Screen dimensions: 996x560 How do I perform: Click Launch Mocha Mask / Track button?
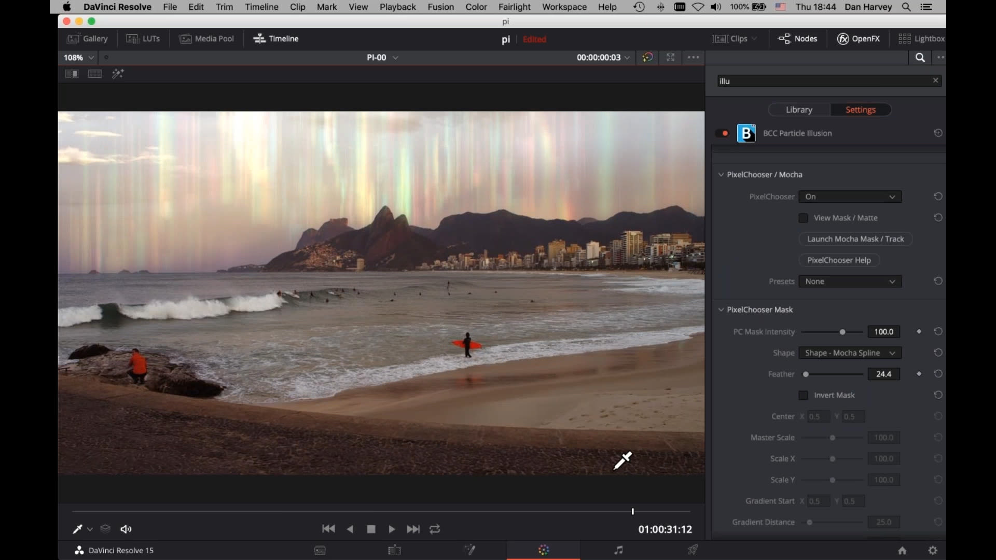(855, 239)
